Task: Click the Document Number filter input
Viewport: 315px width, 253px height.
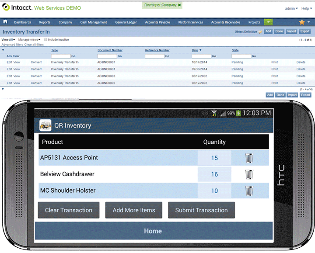Action: (x=107, y=56)
